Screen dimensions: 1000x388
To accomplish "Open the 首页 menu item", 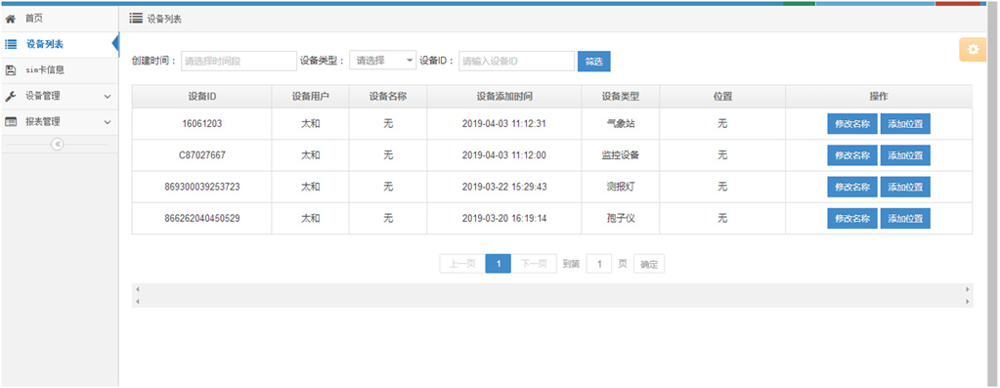I will (34, 20).
